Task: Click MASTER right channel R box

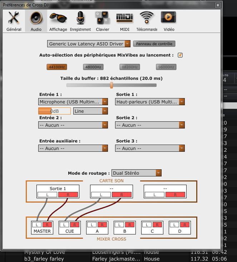Action: (x=47, y=225)
